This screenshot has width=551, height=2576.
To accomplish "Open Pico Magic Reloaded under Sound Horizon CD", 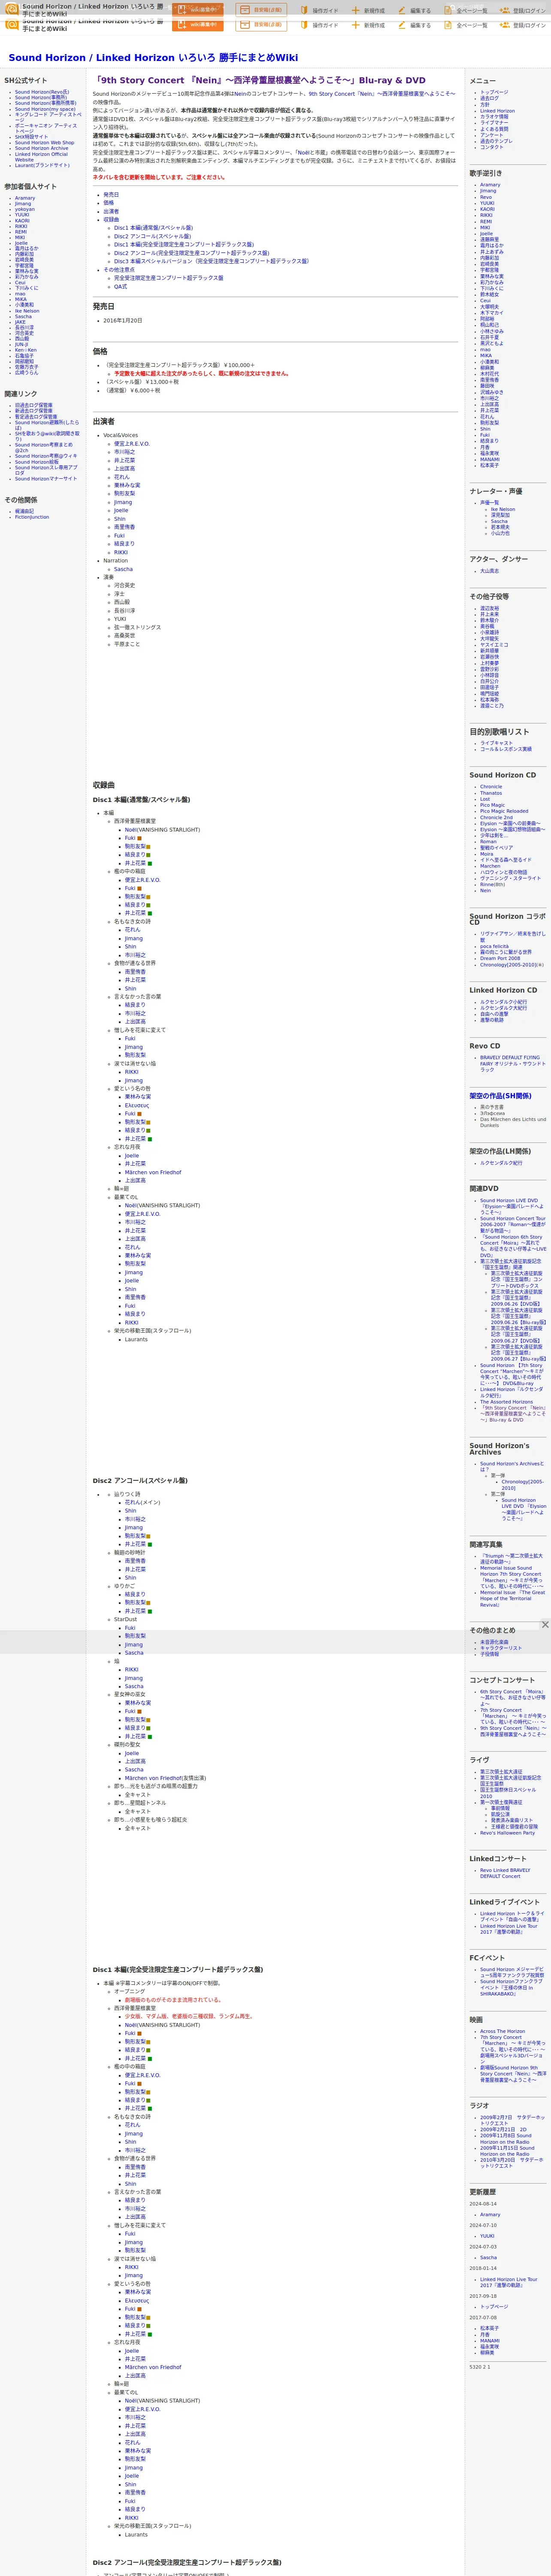I will click(x=504, y=812).
